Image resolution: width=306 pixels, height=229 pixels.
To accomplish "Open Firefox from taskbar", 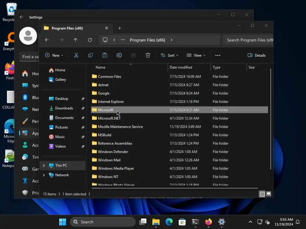I will click(208, 222).
